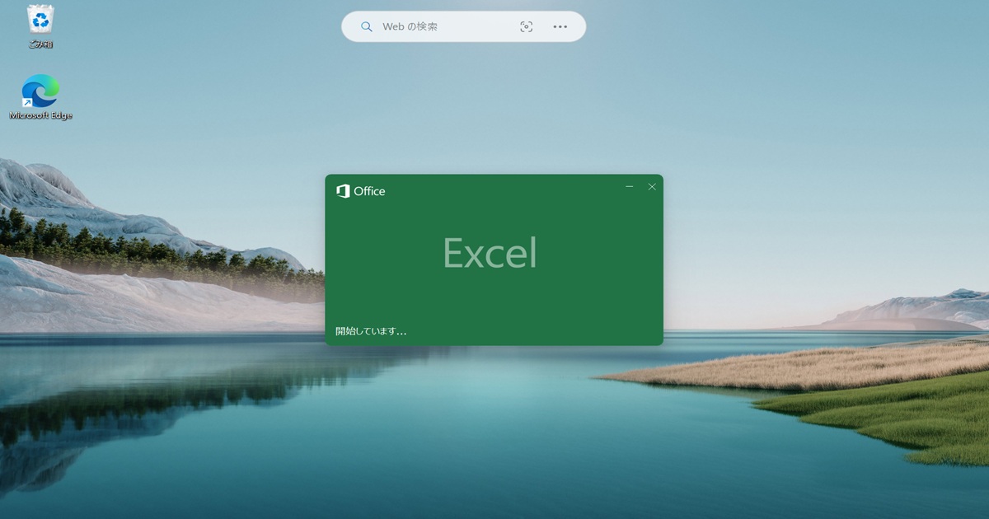The width and height of the screenshot is (989, 519).
Task: Click the shortcut arrow overlay on Edge icon
Action: click(x=27, y=103)
